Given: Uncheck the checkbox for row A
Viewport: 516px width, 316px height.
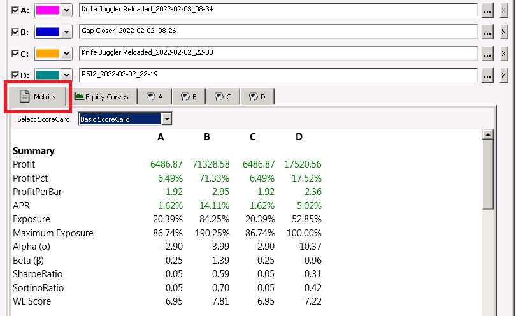Looking at the screenshot, I should pyautogui.click(x=16, y=10).
